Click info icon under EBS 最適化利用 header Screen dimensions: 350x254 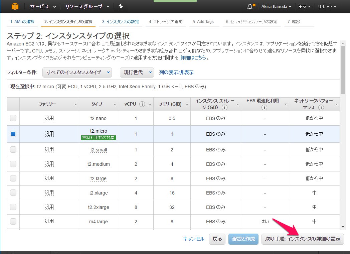click(x=265, y=108)
